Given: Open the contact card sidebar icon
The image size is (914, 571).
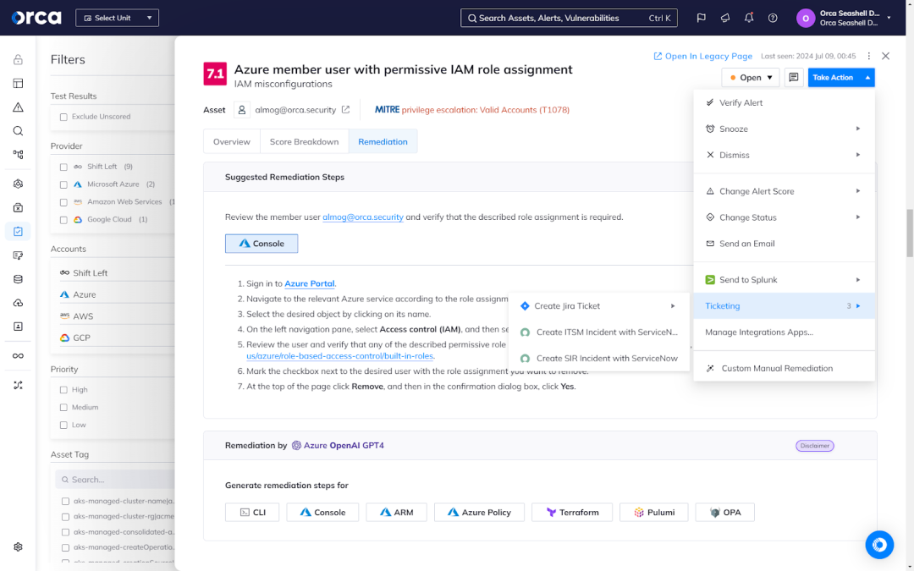Looking at the screenshot, I should [x=18, y=327].
